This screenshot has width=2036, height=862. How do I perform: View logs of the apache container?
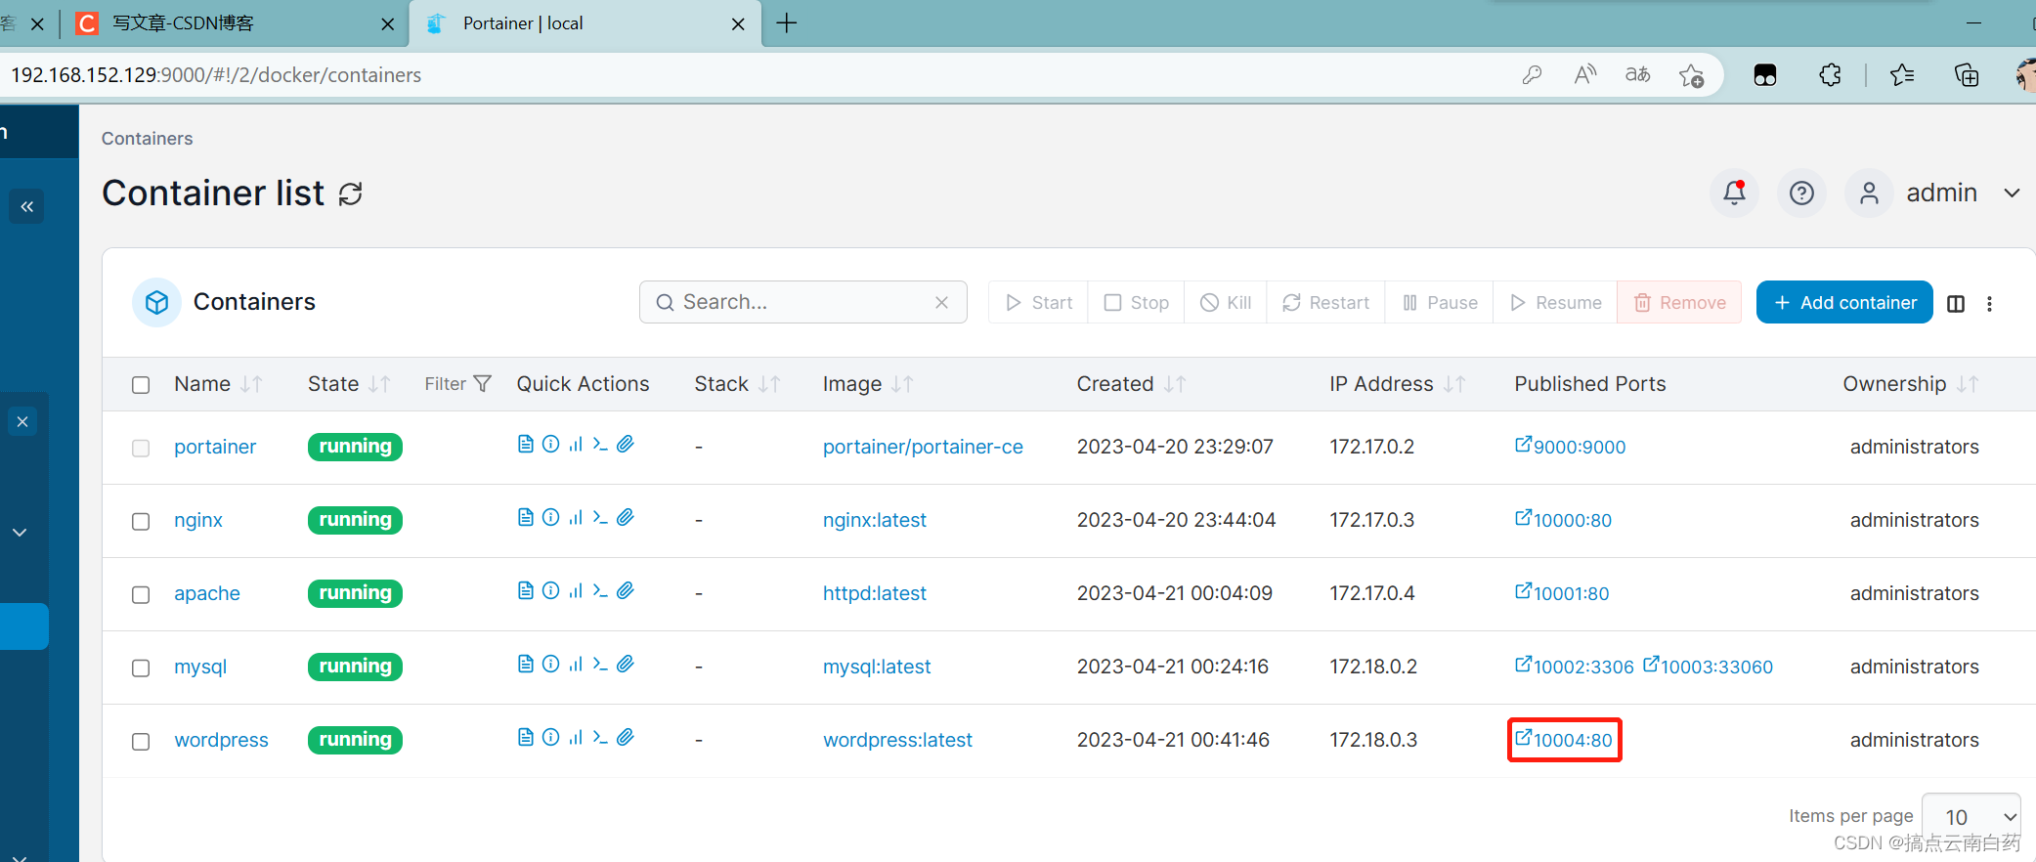[x=526, y=591]
